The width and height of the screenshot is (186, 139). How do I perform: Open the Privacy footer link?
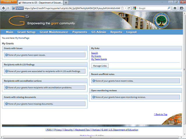[x=58, y=130]
